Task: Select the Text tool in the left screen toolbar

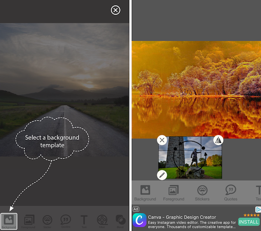Action: click(x=84, y=222)
